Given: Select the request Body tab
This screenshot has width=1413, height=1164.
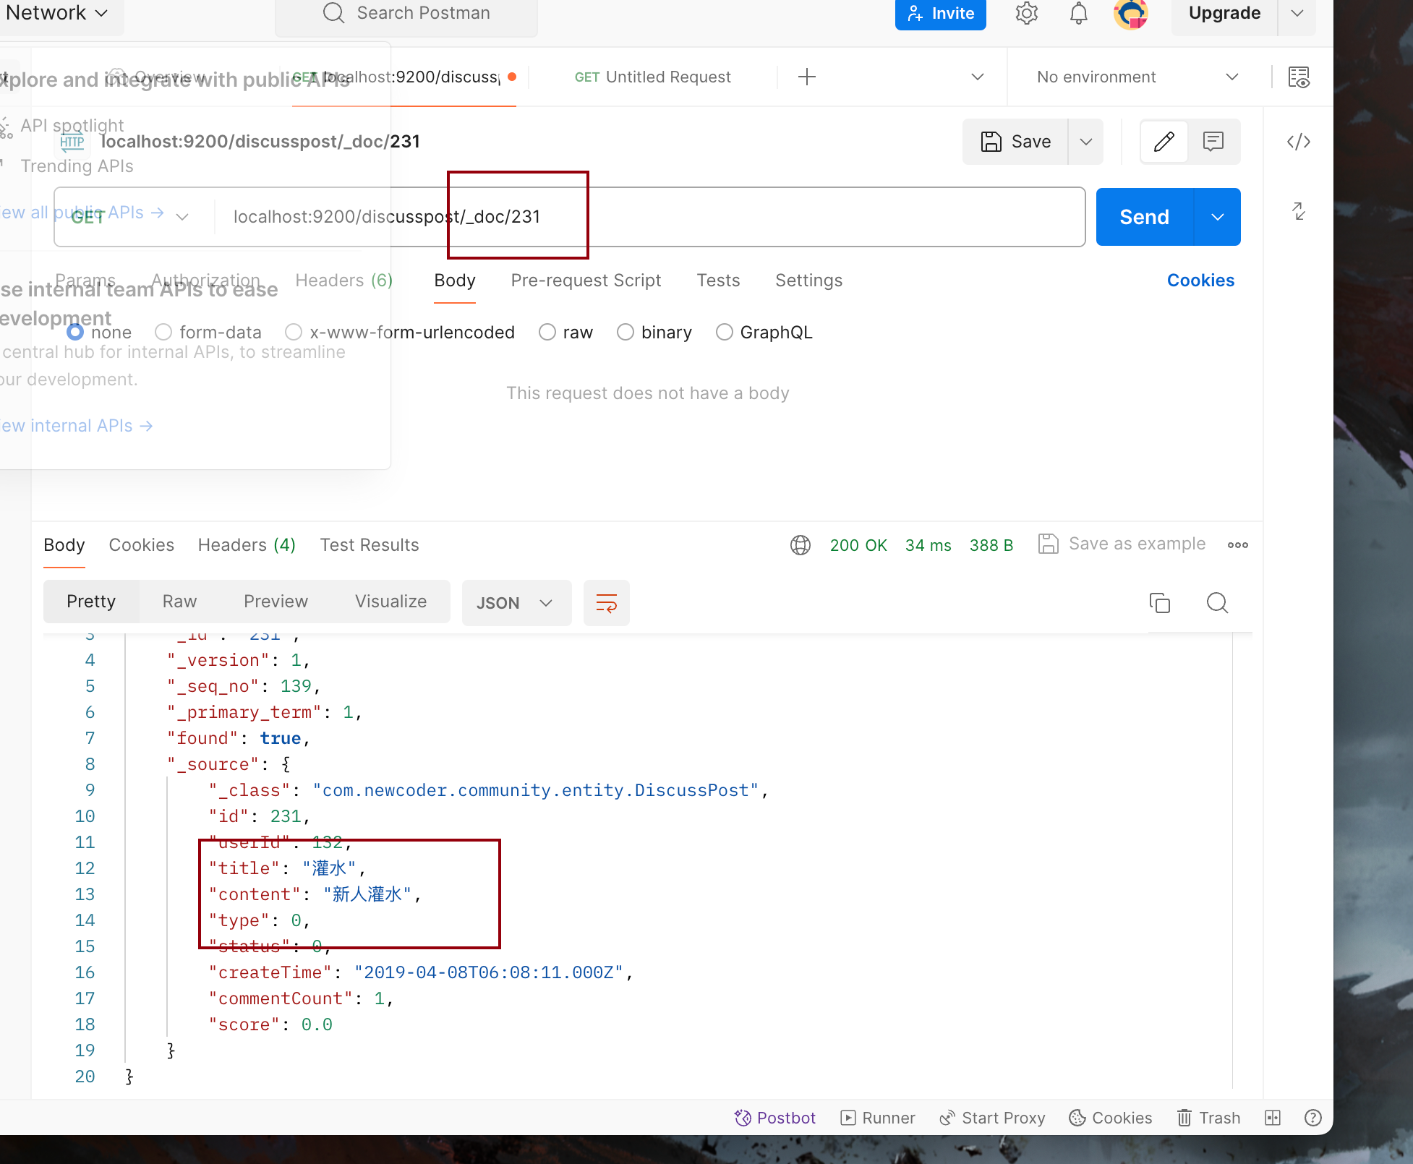Looking at the screenshot, I should tap(455, 281).
